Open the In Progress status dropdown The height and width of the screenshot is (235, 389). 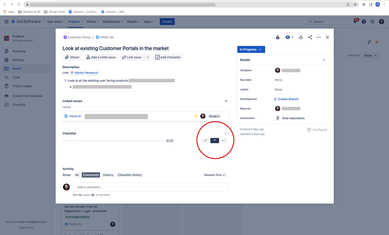click(x=251, y=49)
